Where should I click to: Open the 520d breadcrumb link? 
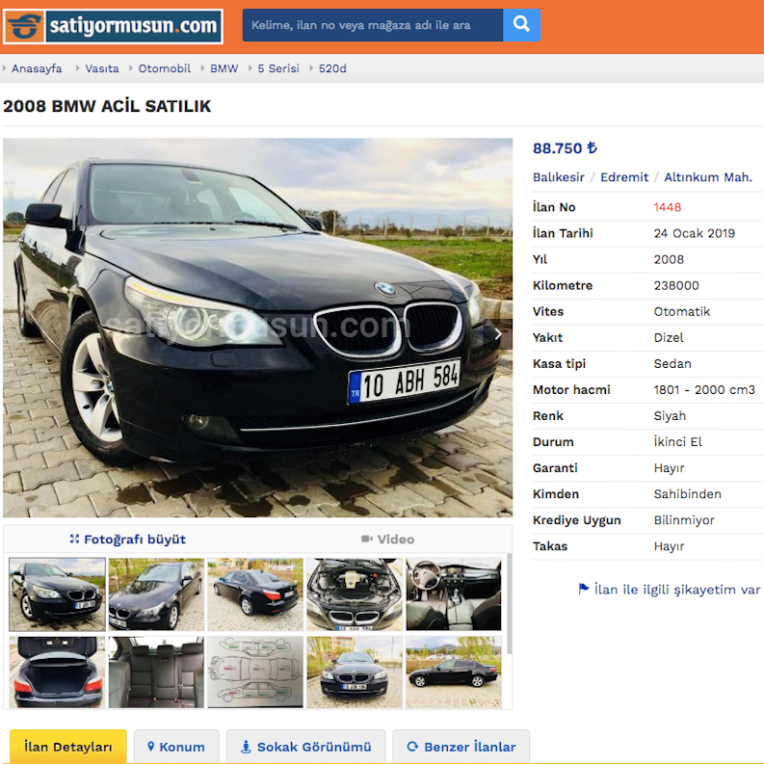[332, 68]
